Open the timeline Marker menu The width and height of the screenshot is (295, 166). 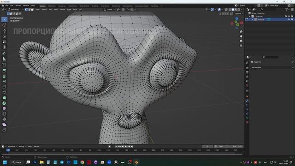(36, 147)
